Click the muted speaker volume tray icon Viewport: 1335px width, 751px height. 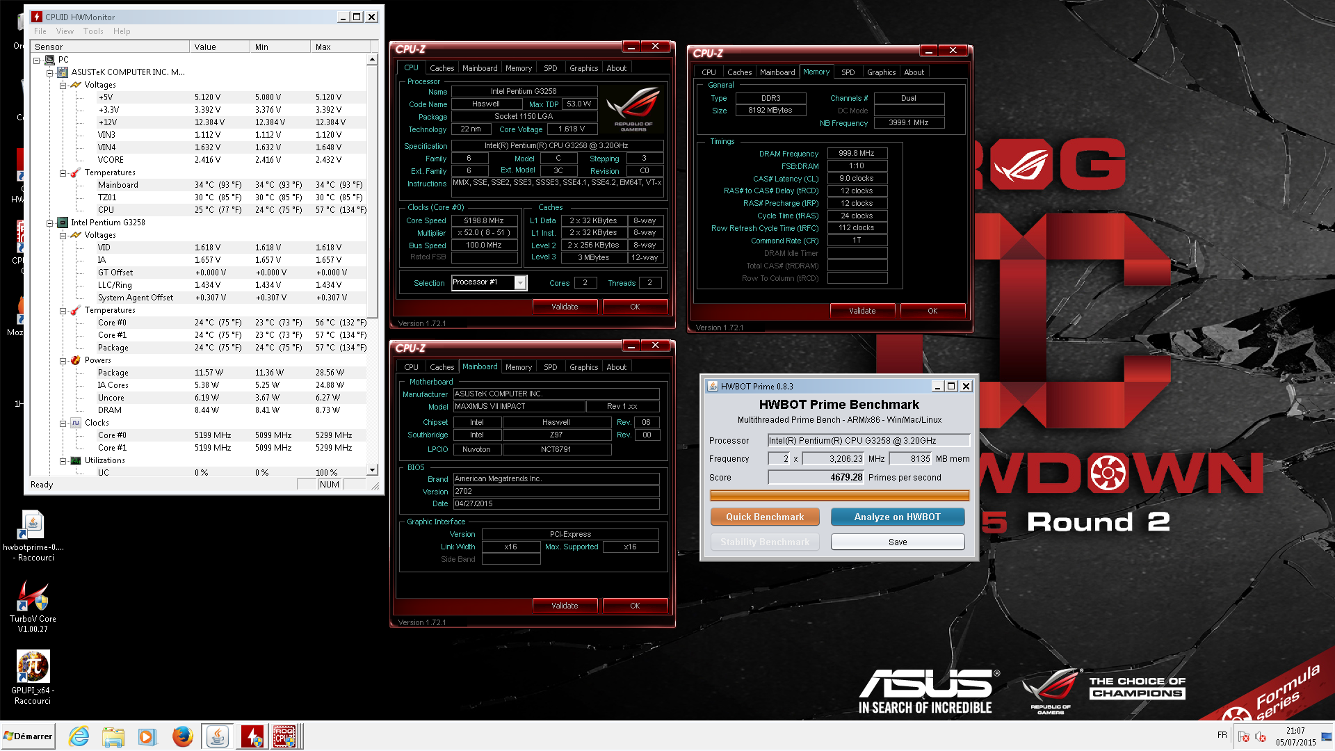[x=1260, y=736]
